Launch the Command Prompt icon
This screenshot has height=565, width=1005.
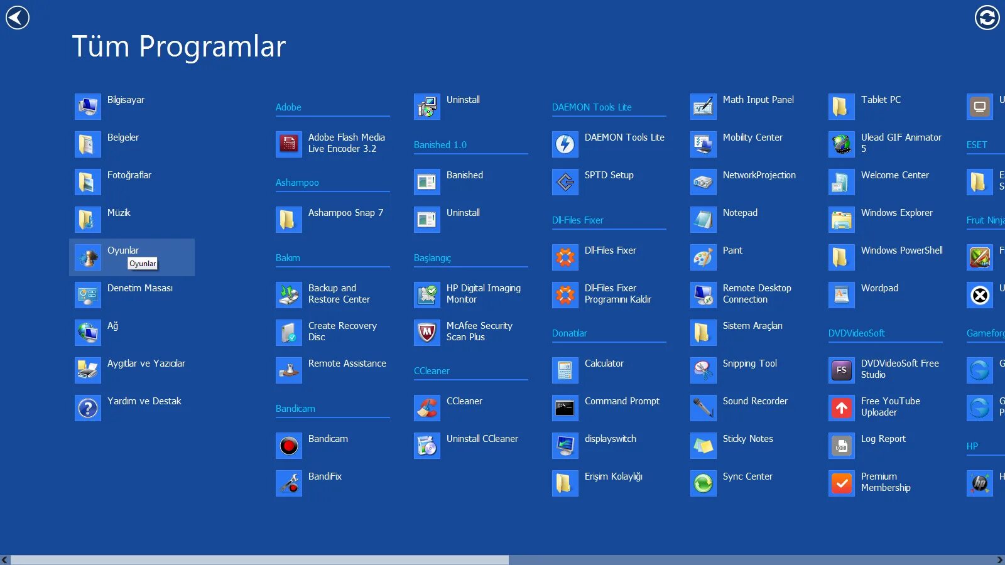click(x=565, y=408)
